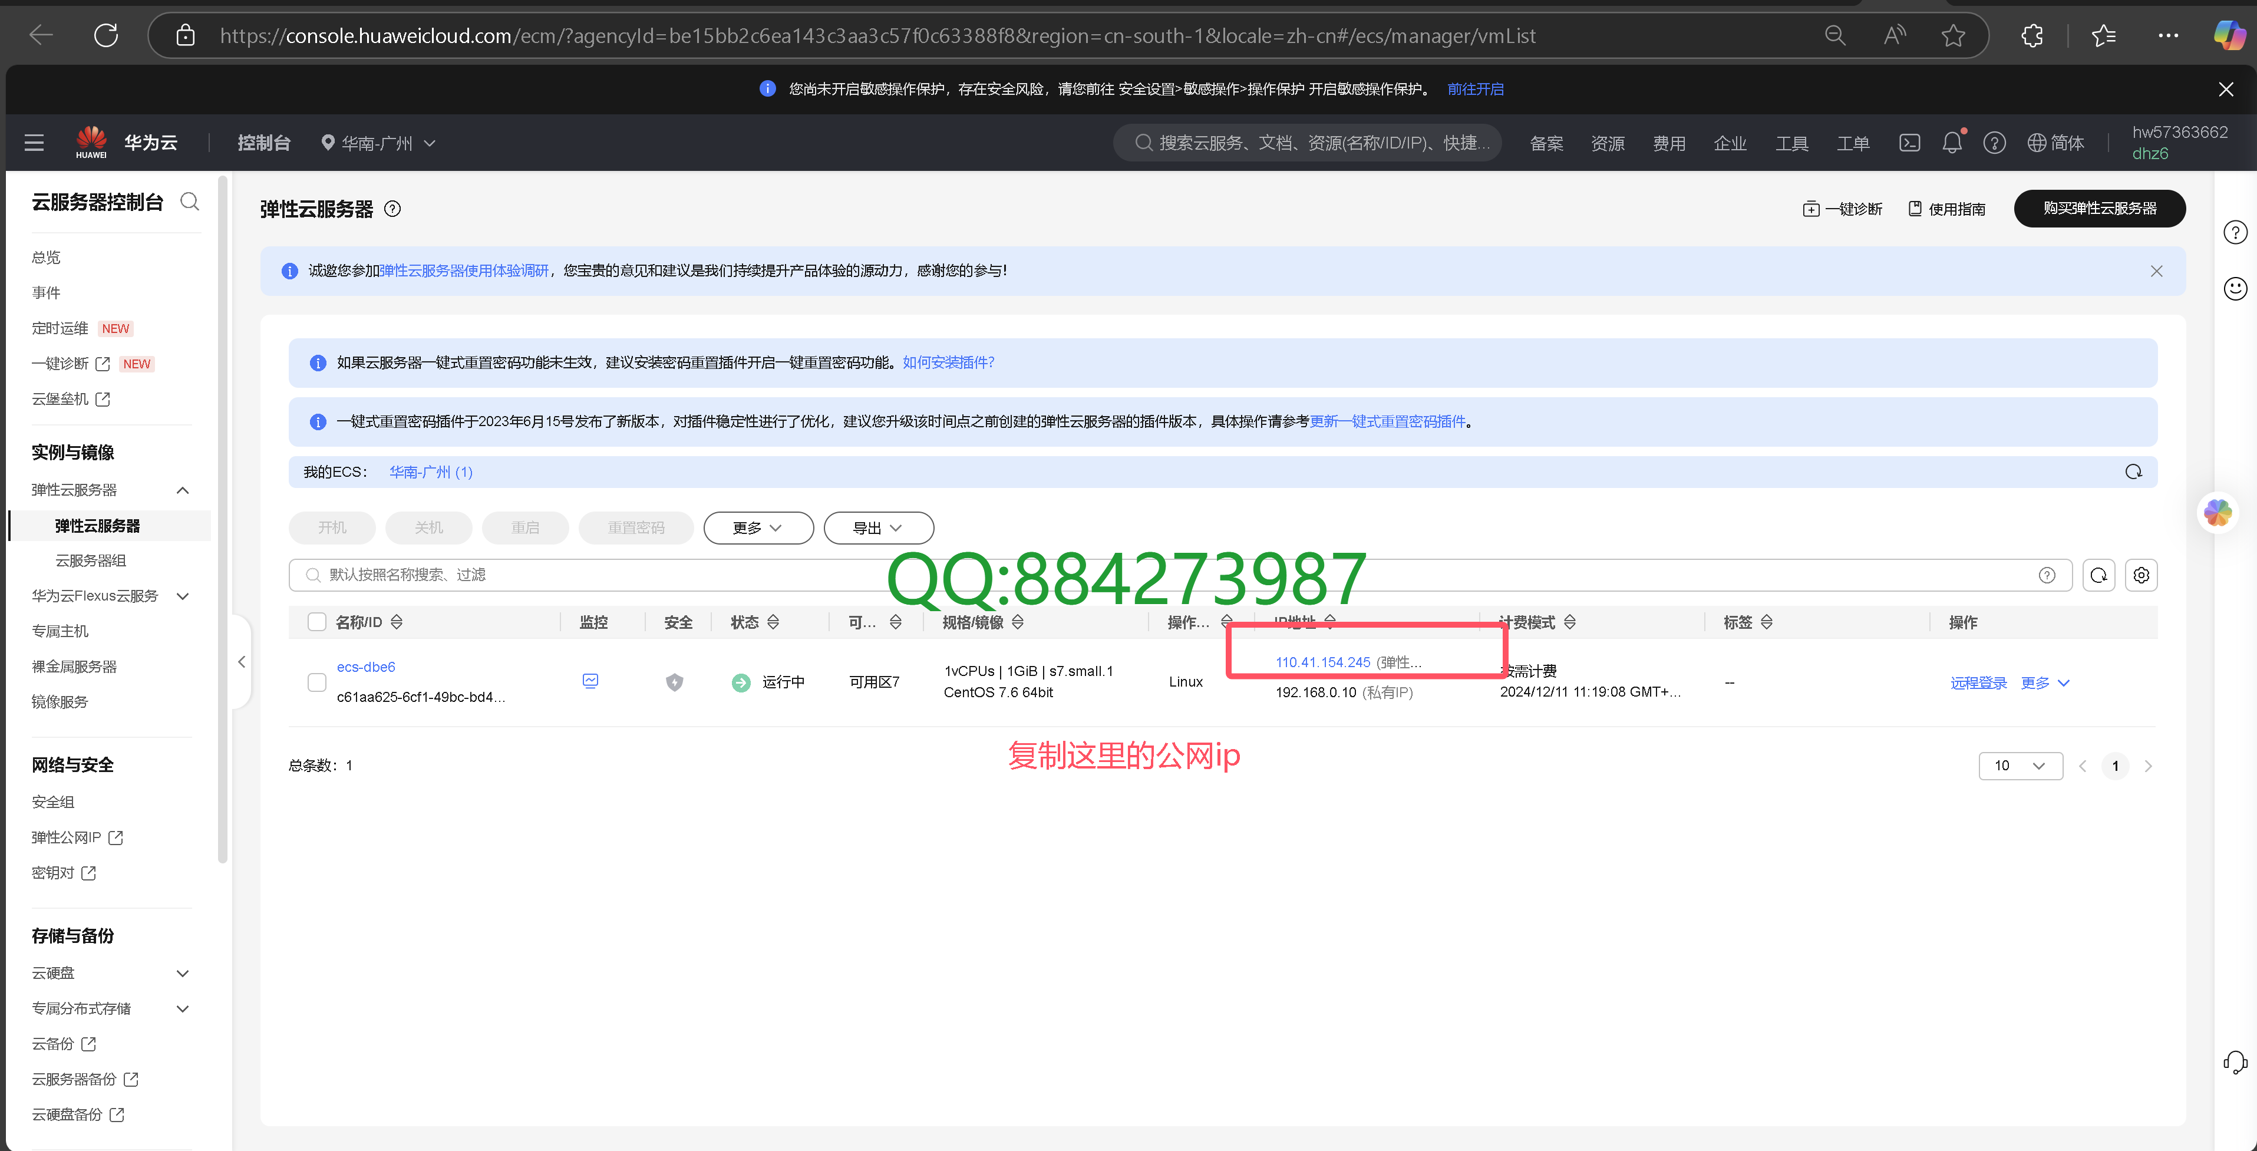Open browser extensions puzzle icon
Viewport: 2257px width, 1151px height.
2032,36
